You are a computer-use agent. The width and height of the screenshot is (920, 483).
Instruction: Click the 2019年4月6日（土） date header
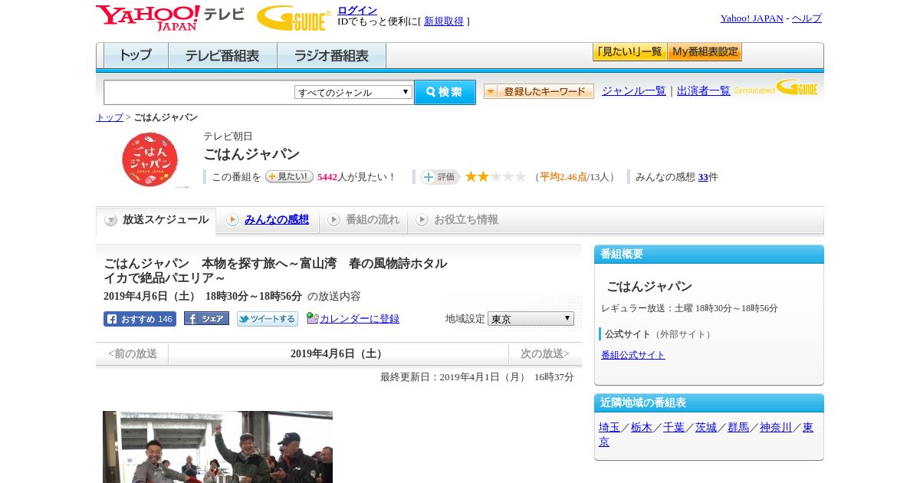tap(338, 354)
